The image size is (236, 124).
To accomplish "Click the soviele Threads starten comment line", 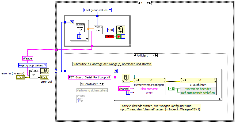I will pyautogui.click(x=156, y=106).
